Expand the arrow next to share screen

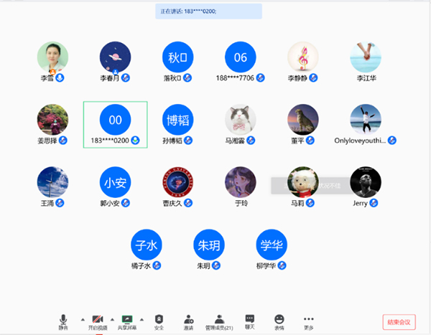(x=142, y=319)
